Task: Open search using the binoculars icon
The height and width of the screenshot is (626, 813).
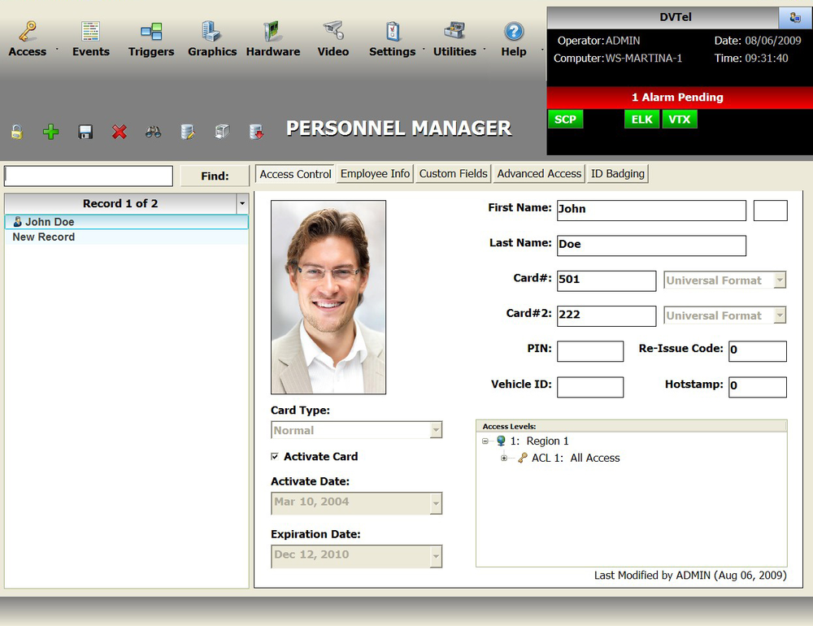Action: pos(154,132)
